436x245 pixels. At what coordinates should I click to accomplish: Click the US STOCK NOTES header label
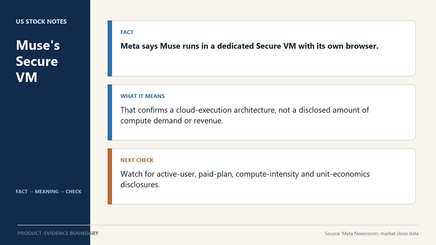(x=41, y=21)
